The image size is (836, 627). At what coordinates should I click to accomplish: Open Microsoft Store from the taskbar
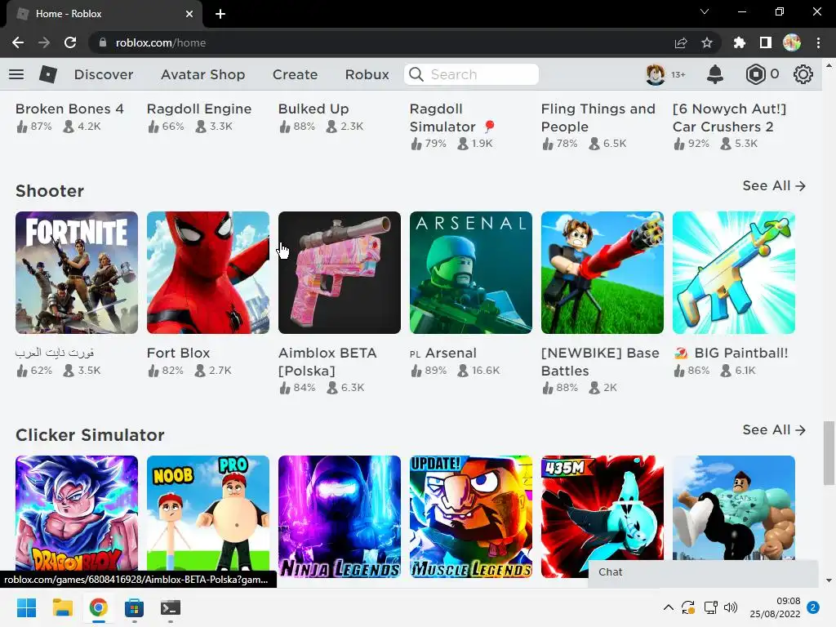[x=135, y=607]
